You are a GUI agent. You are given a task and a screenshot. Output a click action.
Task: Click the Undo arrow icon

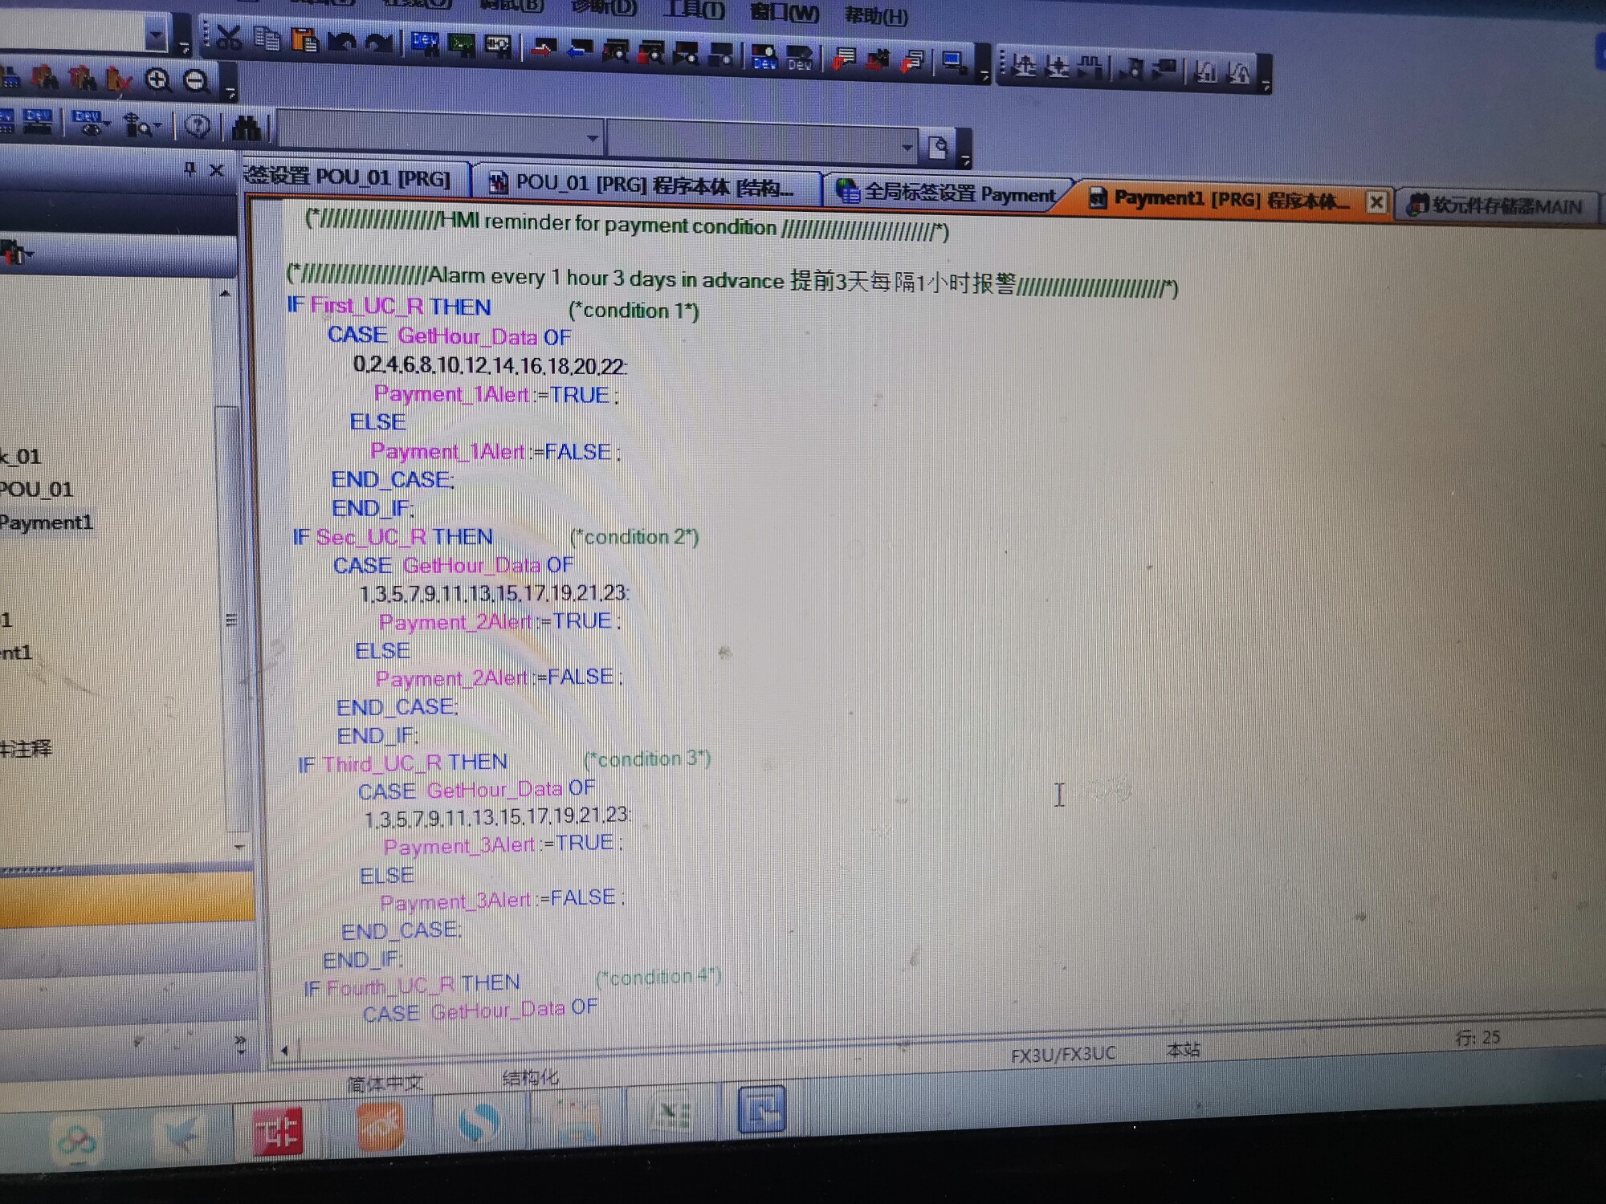(343, 42)
